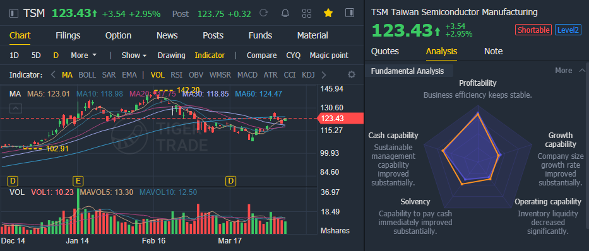Show previous indicators with left arrow
This screenshot has width=589, height=251.
tap(53, 74)
